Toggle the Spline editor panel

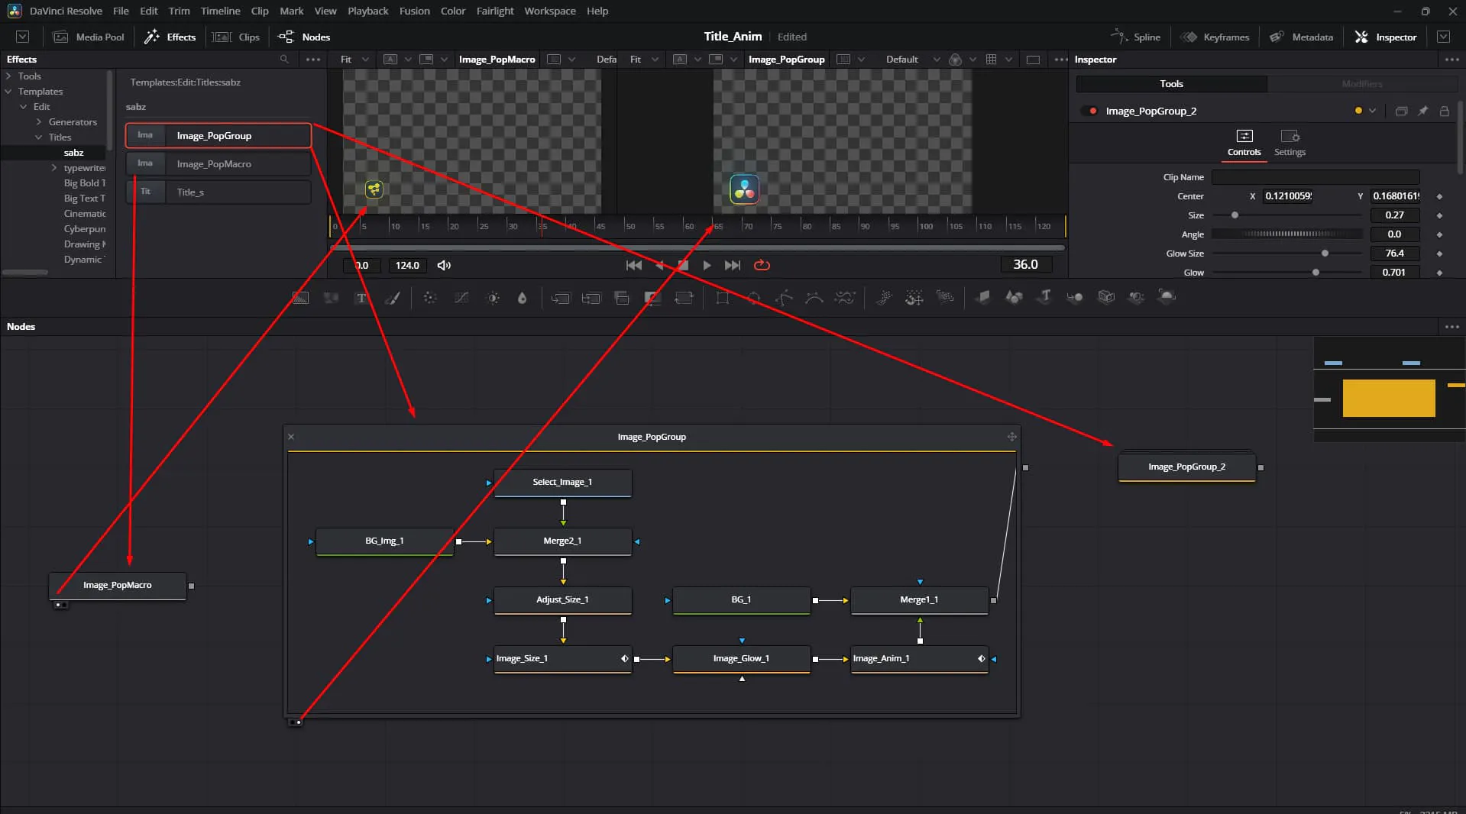click(x=1135, y=37)
